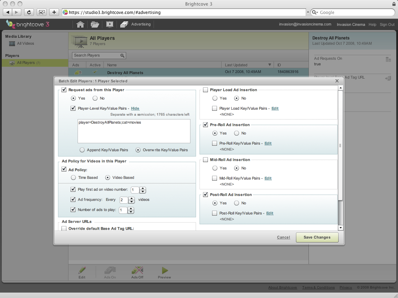Click the search magnifier in Search Players

[122, 56]
